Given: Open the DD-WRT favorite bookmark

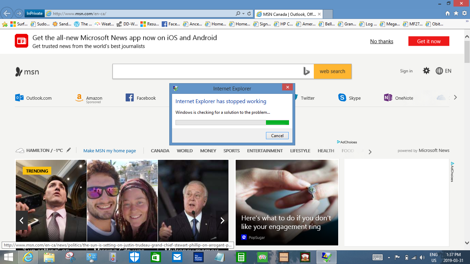Looking at the screenshot, I should [127, 24].
